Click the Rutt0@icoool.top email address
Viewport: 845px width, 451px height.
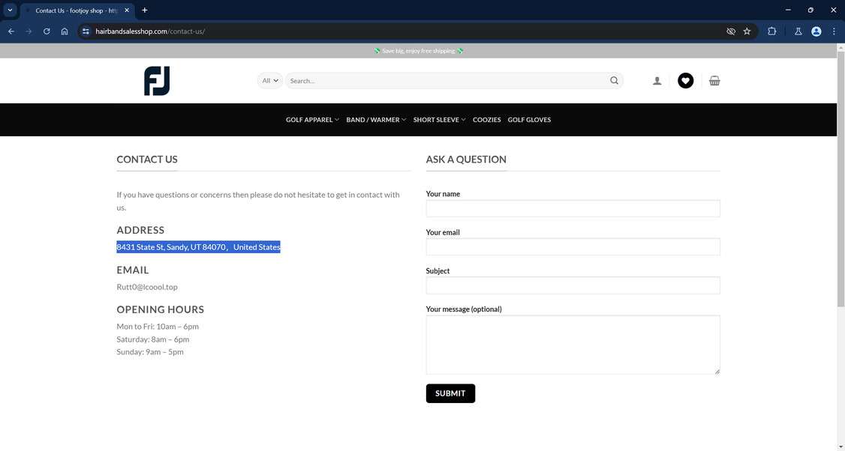[x=146, y=287]
